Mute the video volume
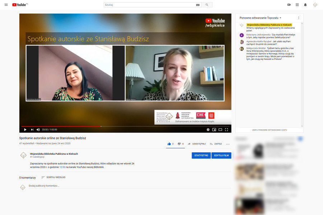The image size is (323, 215). pyautogui.click(x=38, y=129)
